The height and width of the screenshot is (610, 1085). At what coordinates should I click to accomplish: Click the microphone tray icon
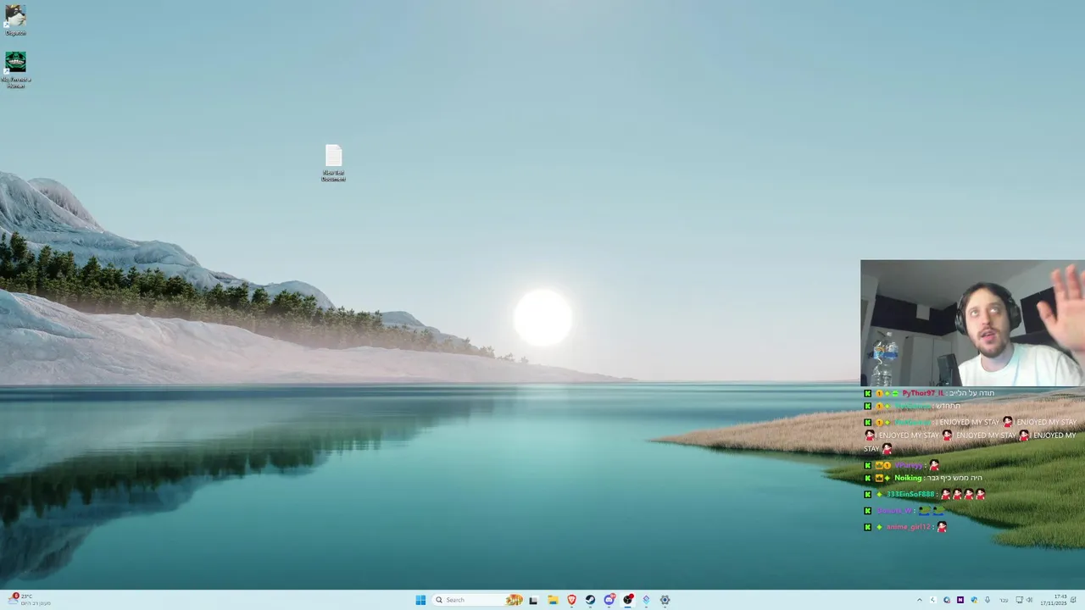(x=988, y=600)
